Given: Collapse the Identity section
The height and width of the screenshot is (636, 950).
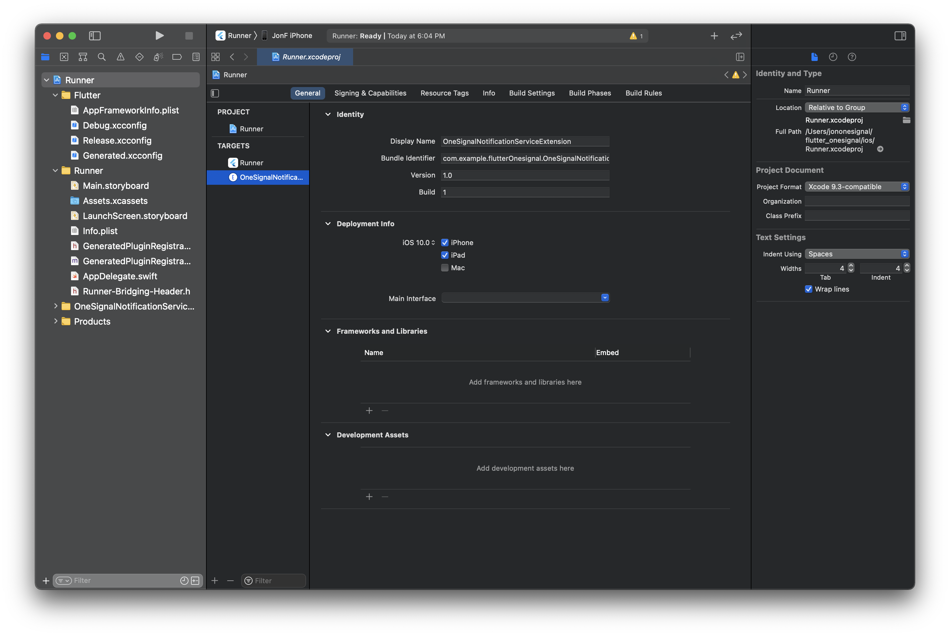Looking at the screenshot, I should pyautogui.click(x=328, y=114).
